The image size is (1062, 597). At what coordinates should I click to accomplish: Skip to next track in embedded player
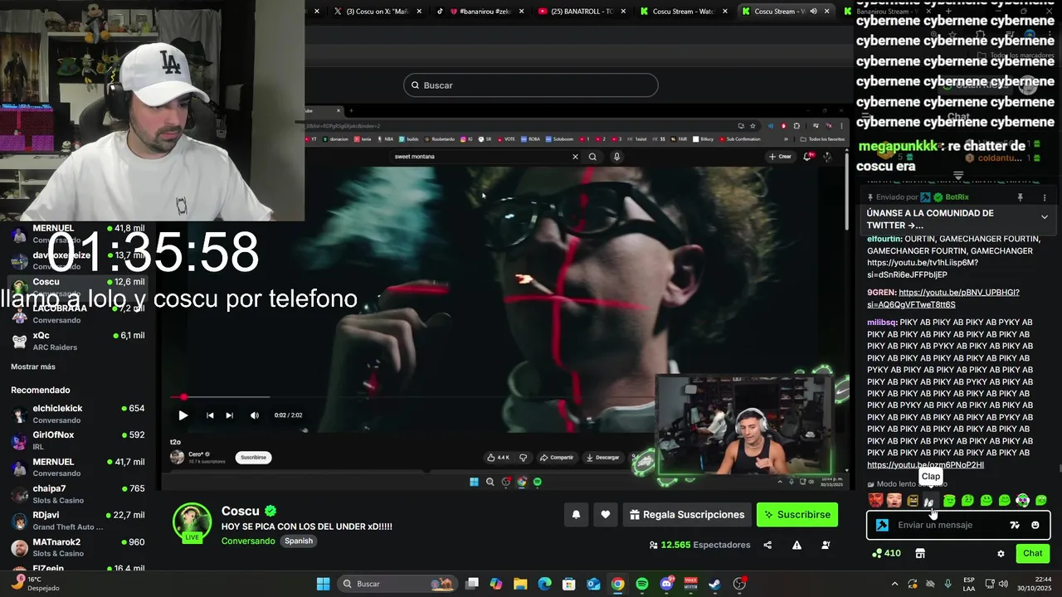[x=230, y=415]
